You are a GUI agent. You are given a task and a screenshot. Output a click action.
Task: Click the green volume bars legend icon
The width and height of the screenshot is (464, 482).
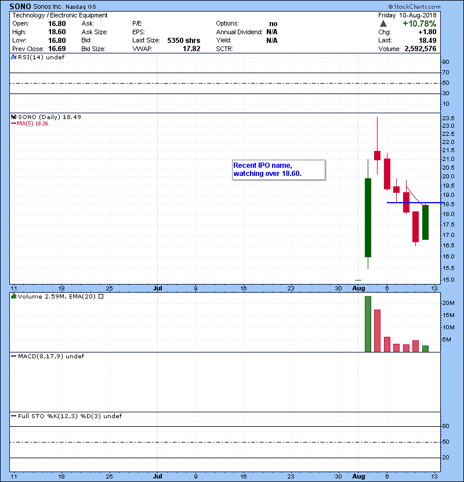[14, 296]
